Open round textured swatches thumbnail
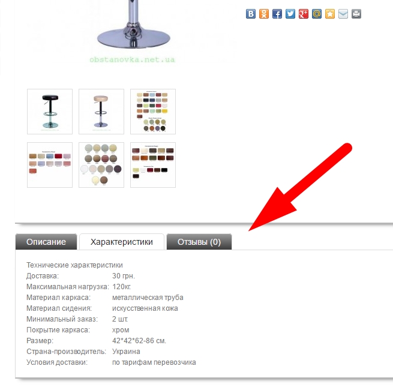This screenshot has width=393, height=387. [x=101, y=165]
